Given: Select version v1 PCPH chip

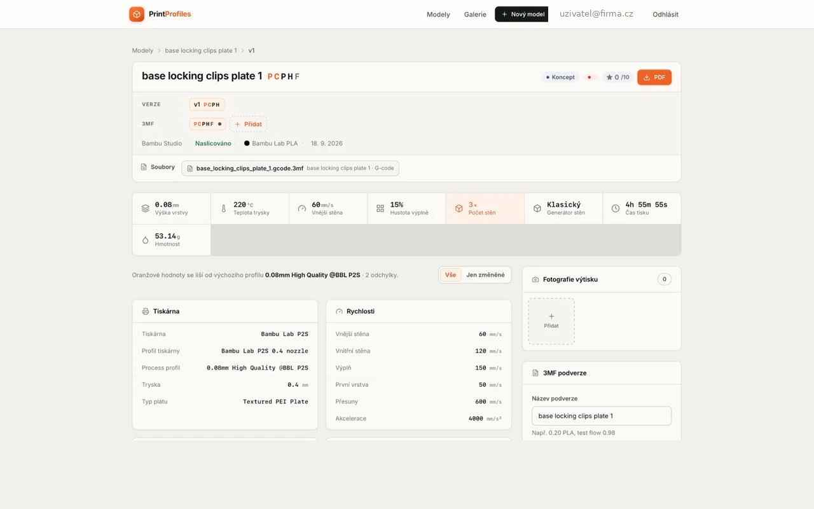Looking at the screenshot, I should pos(207,104).
